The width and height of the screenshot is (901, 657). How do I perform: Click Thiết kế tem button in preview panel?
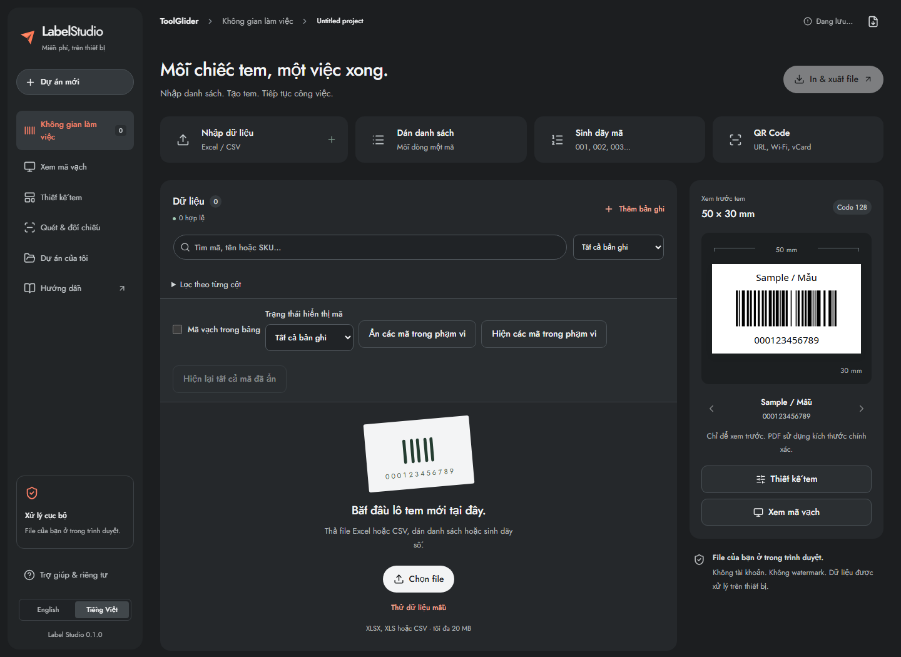click(786, 479)
